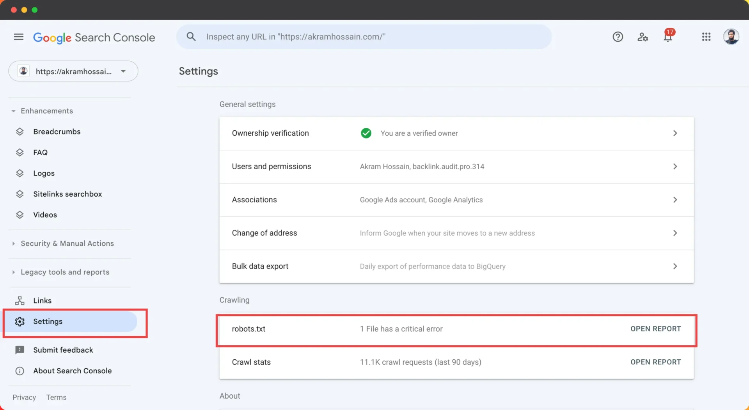Viewport: 749px width, 410px height.
Task: Click the Bulk data export label
Action: click(260, 266)
